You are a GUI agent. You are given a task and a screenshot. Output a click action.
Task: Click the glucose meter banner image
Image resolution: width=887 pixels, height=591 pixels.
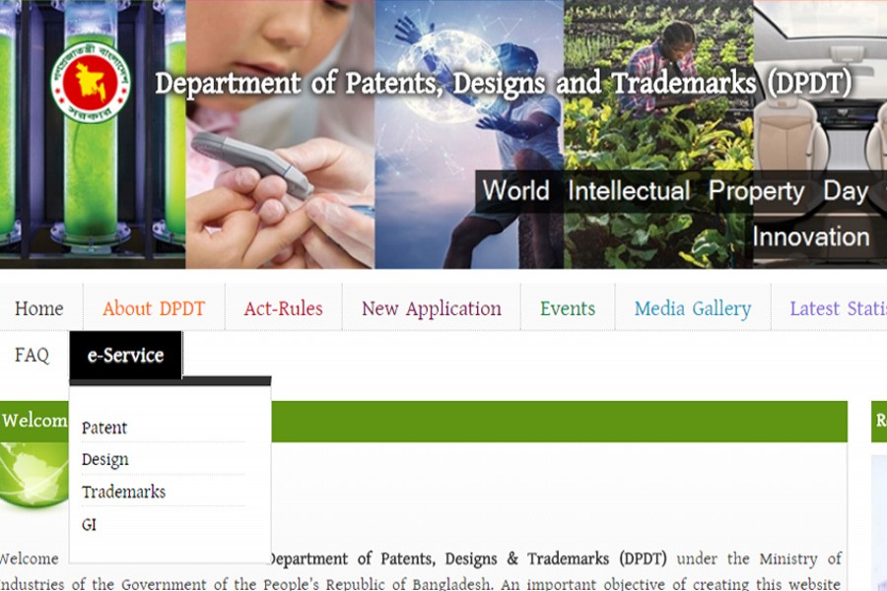pyautogui.click(x=280, y=135)
